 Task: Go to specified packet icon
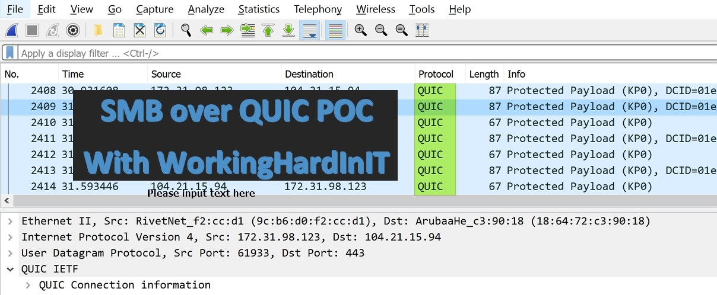[248, 30]
